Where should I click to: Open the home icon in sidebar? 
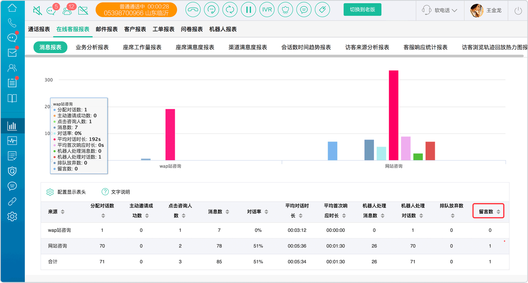(12, 7)
